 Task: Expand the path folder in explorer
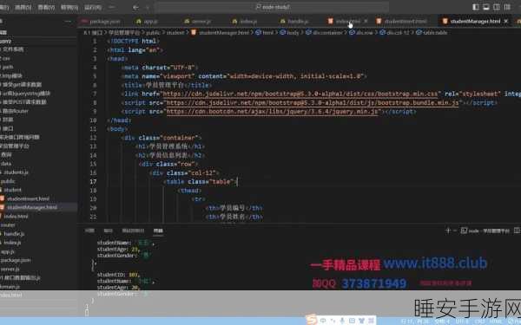pos(8,67)
